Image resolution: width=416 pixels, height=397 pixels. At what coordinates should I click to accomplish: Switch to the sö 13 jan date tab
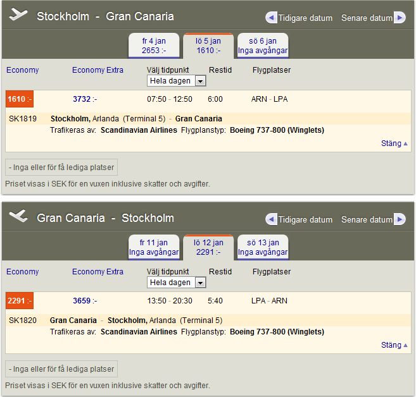263,247
